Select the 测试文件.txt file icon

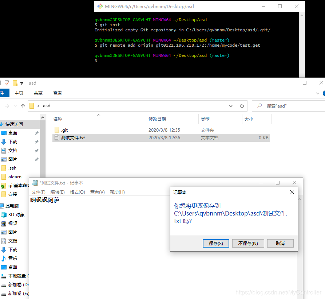[x=57, y=138]
